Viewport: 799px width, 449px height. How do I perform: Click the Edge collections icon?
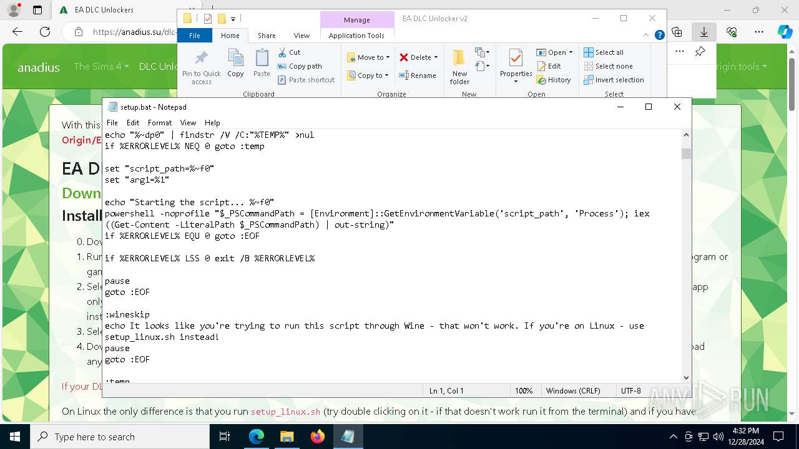[677, 32]
